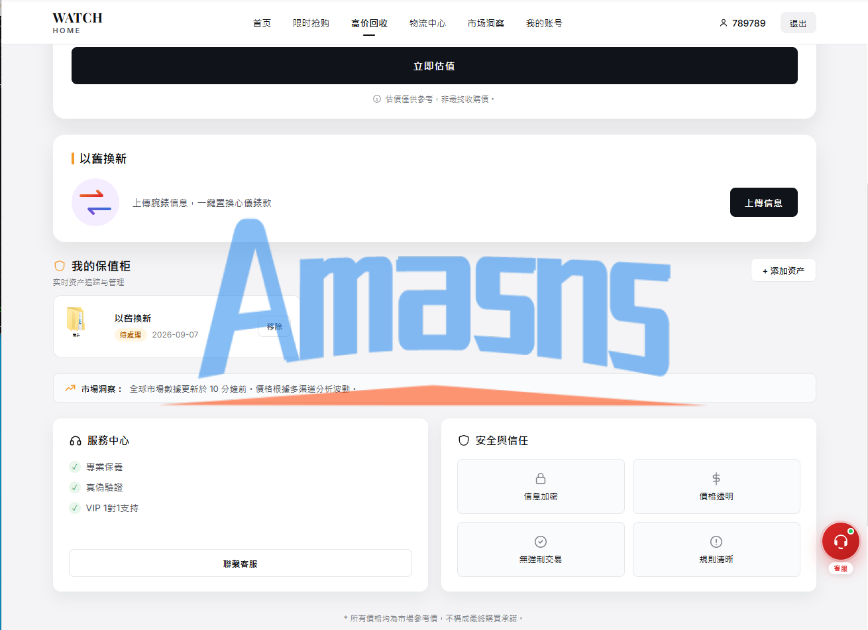
Task: Click the folder thumbnail in 以舊換新 asset
Action: (x=76, y=322)
